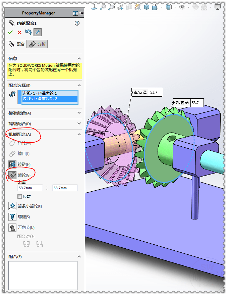The width and height of the screenshot is (227, 295).
Task: Click the PropertyManager dock icon in header
Action: (x=75, y=13)
